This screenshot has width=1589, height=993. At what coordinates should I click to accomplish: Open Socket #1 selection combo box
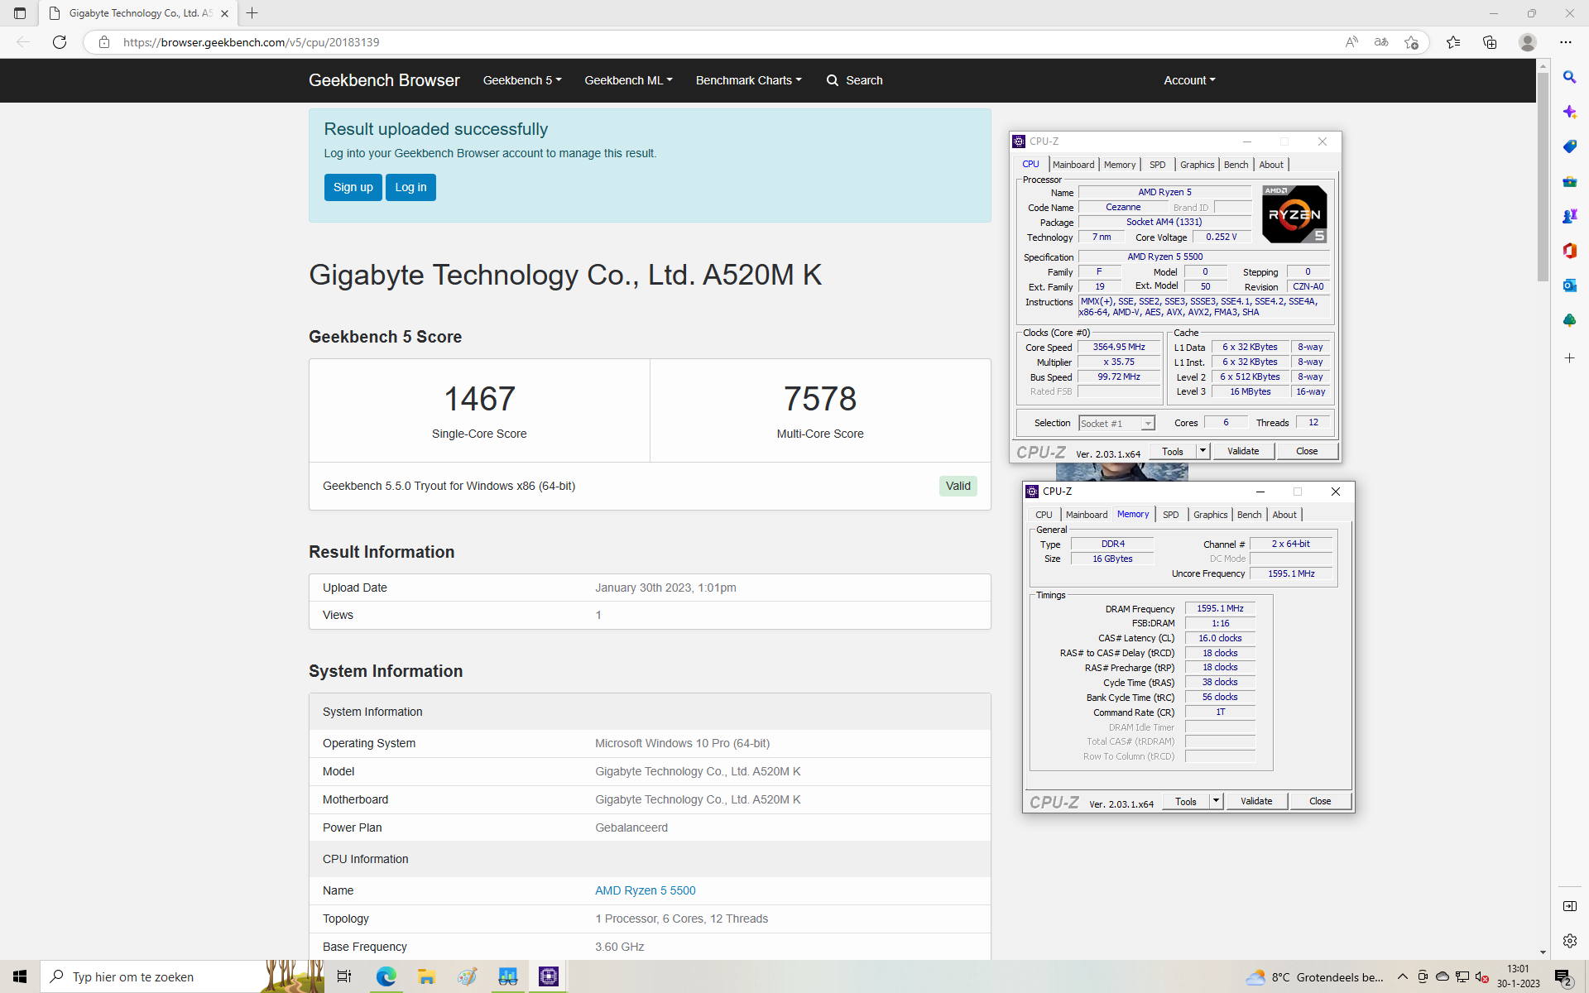[1116, 423]
